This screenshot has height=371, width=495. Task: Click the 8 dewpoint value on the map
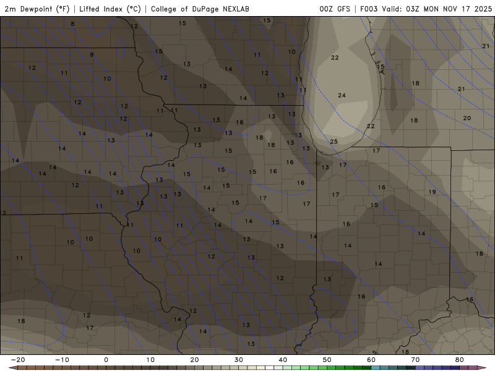(x=73, y=23)
